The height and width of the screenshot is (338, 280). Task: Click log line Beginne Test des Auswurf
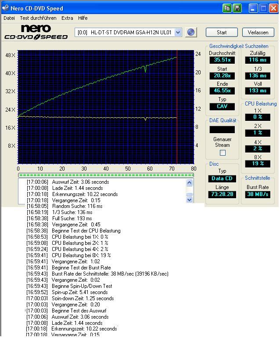tap(66, 311)
